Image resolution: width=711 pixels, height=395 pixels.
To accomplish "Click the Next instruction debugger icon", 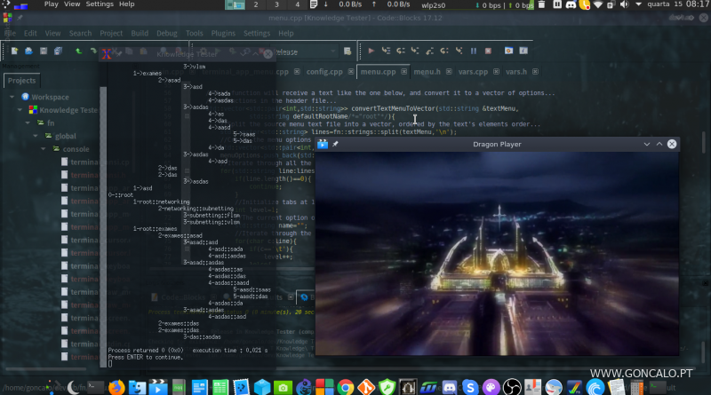I will 444,51.
